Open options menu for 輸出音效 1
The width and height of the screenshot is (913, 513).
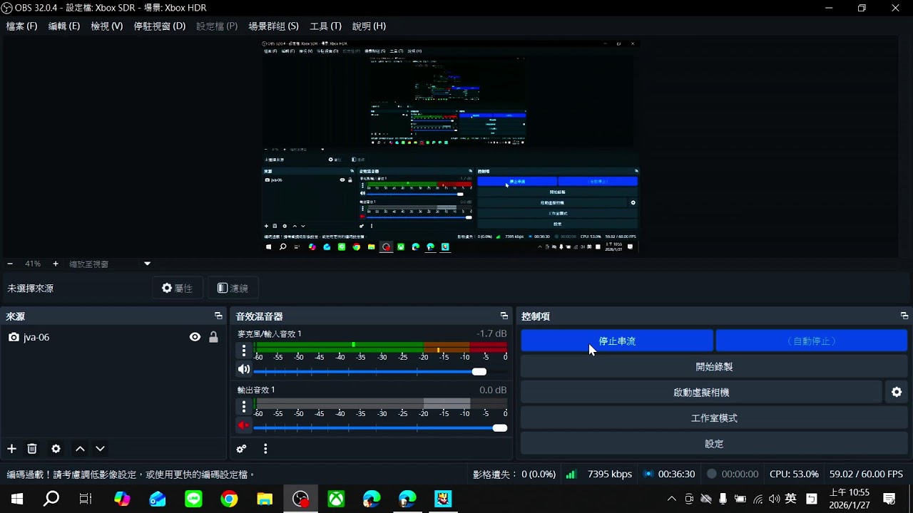244,407
